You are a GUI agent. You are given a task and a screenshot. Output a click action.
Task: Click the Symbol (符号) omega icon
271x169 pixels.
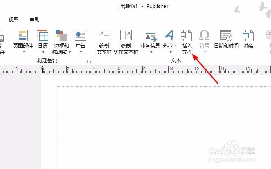tap(204, 35)
